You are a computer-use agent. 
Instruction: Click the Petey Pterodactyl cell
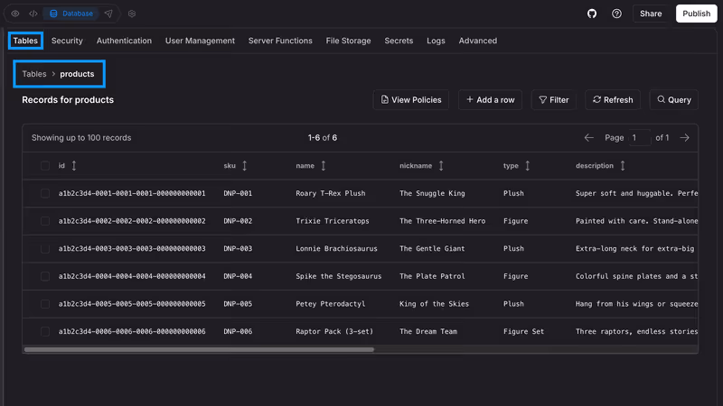[x=331, y=304]
